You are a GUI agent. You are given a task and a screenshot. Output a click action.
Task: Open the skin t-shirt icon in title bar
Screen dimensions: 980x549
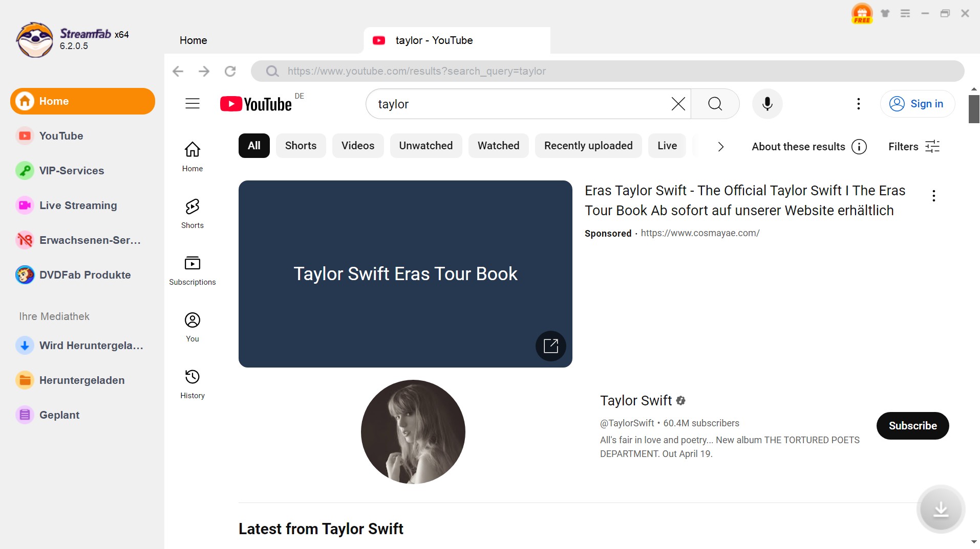(x=885, y=13)
